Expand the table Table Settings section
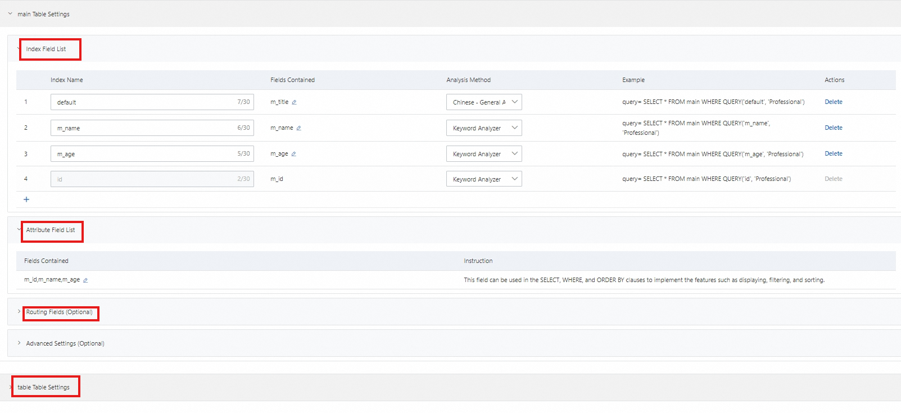Image resolution: width=901 pixels, height=413 pixels. click(x=11, y=387)
